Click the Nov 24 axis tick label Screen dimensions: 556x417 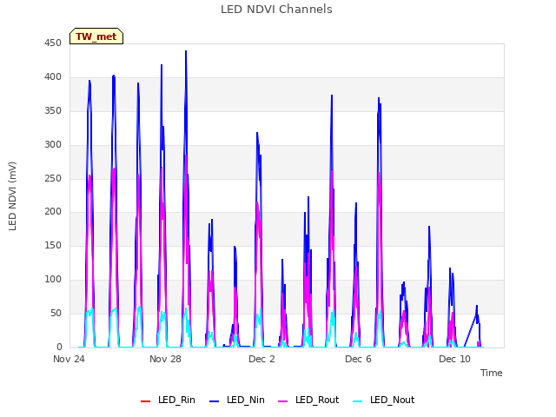click(69, 359)
